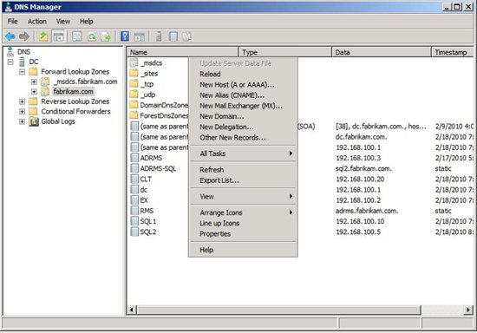
Task: Click the ADRMS record icon
Action: tap(134, 158)
